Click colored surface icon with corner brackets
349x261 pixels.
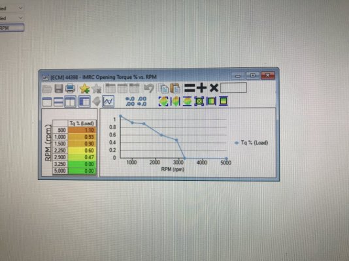(163, 101)
